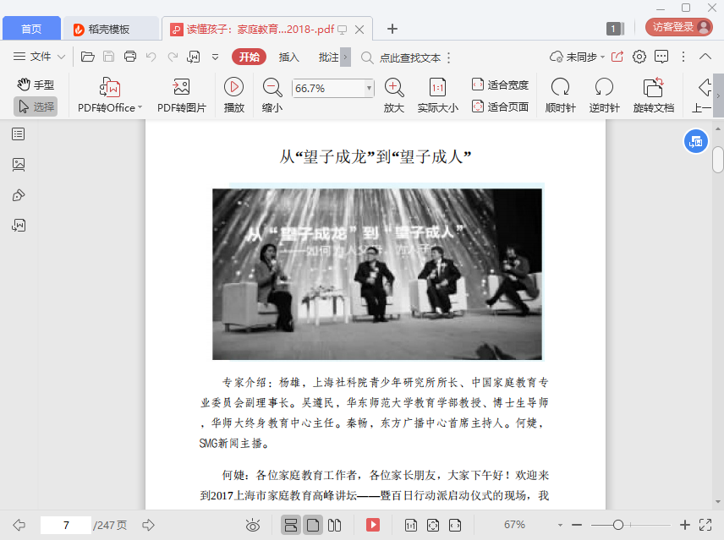Open the 批注 ribbon tab

(x=328, y=57)
